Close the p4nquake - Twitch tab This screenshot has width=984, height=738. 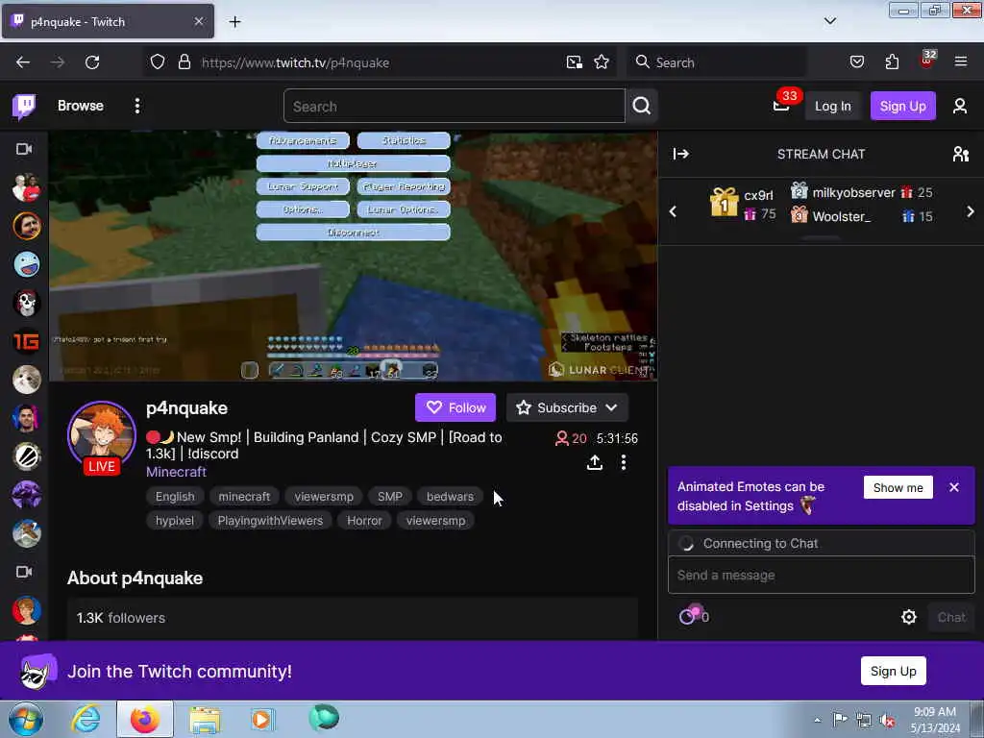point(198,21)
